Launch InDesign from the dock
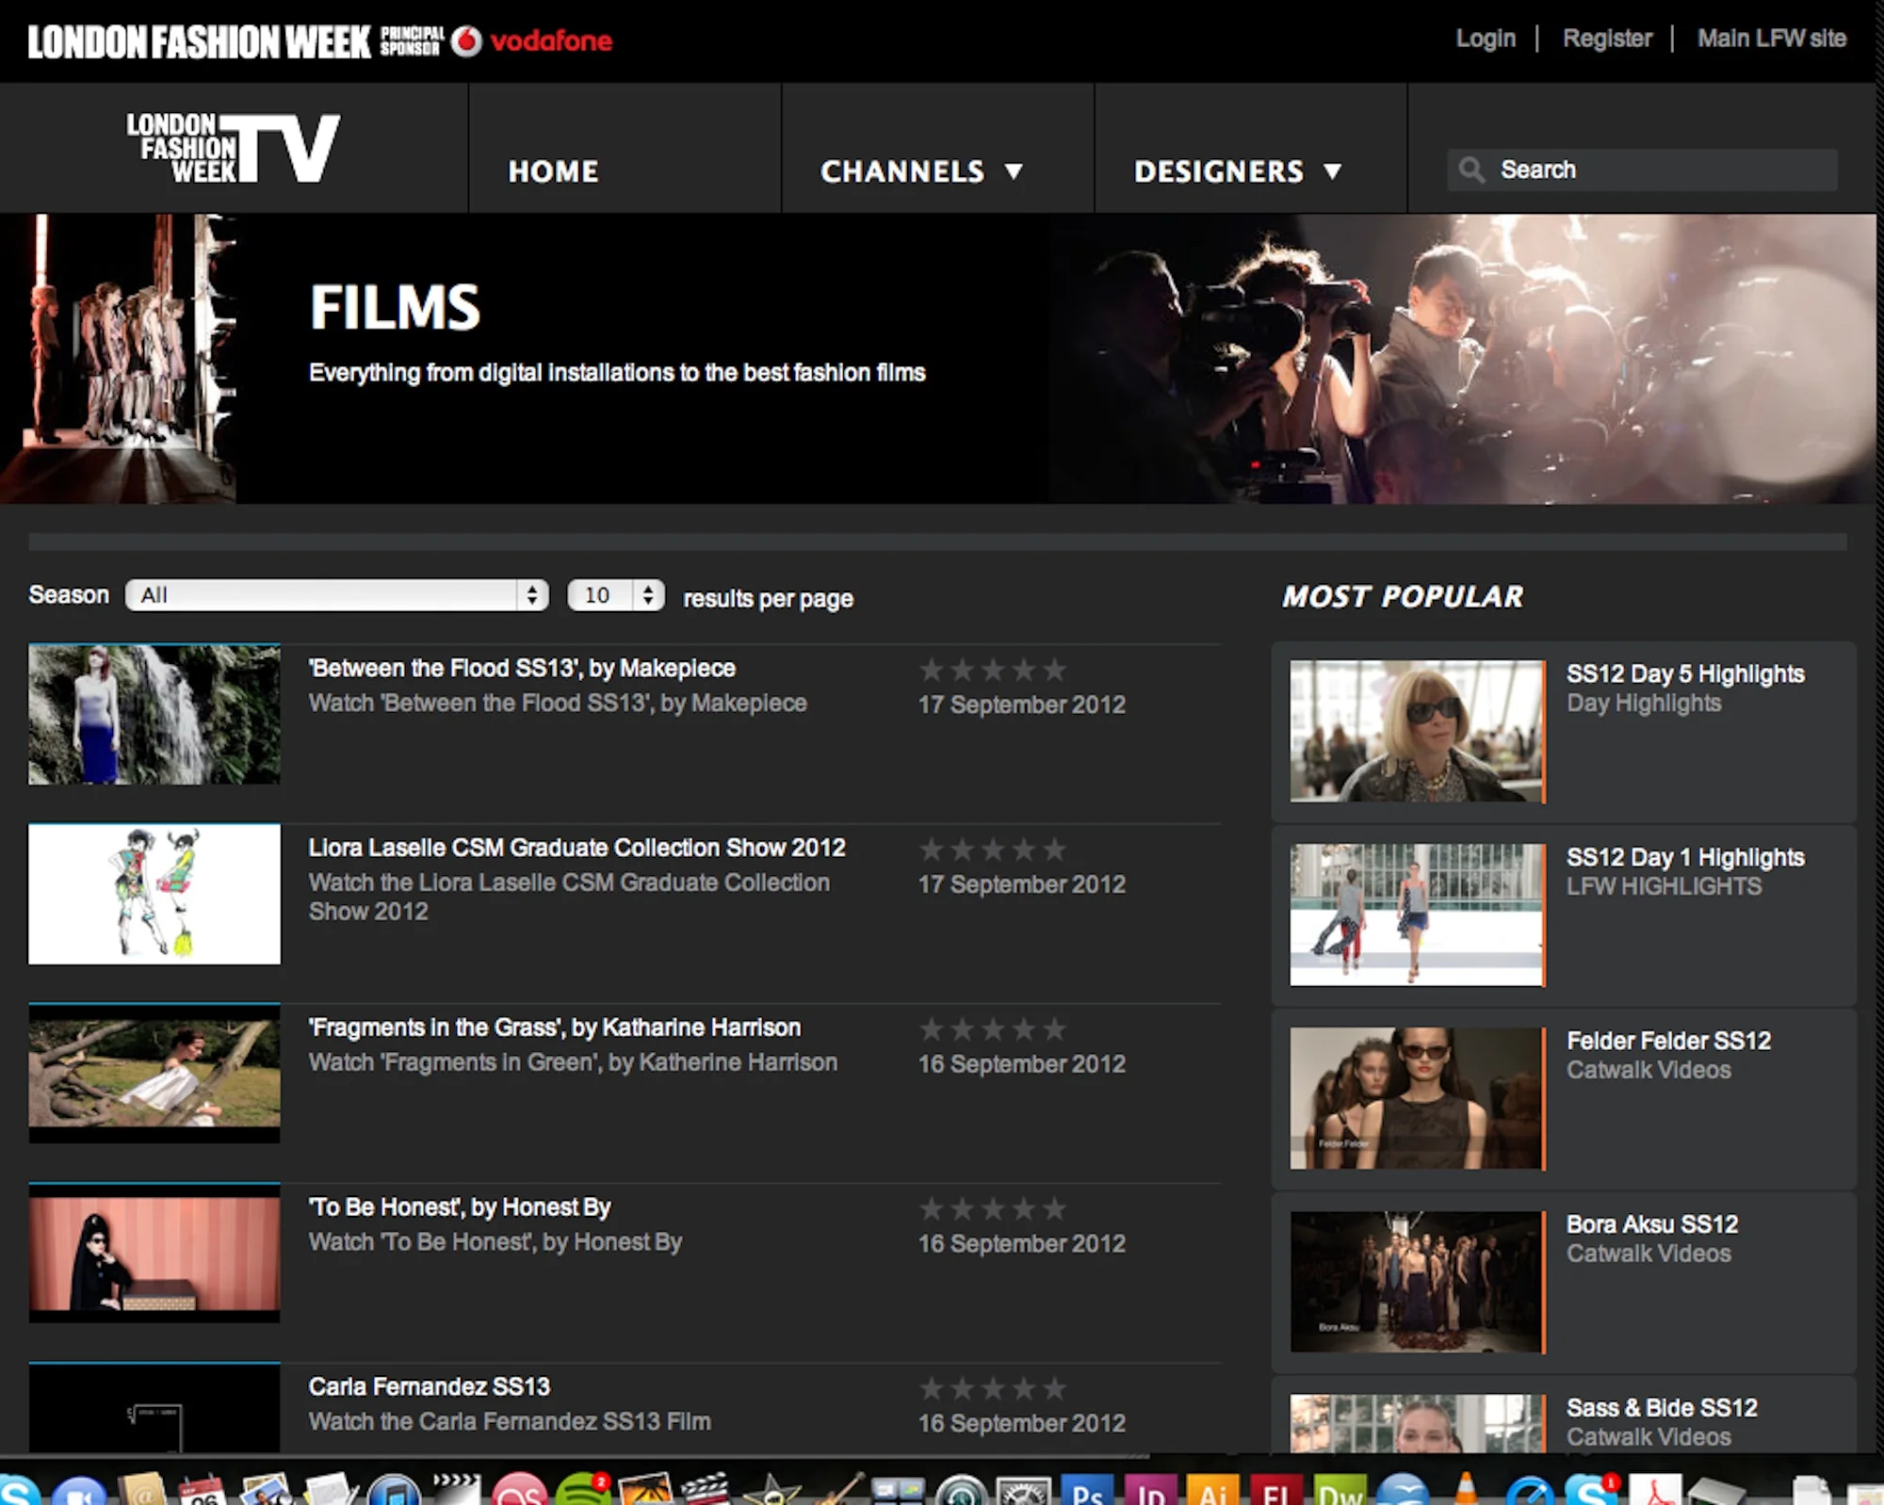This screenshot has width=1884, height=1505. coord(1150,1490)
